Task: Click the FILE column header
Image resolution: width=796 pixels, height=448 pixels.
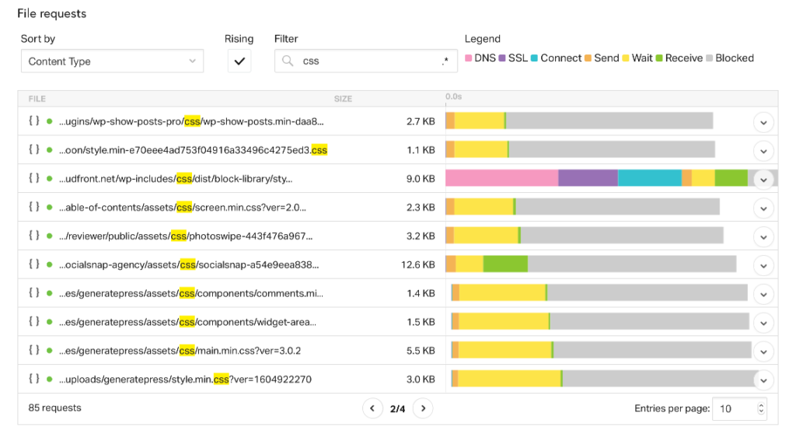Action: 37,99
